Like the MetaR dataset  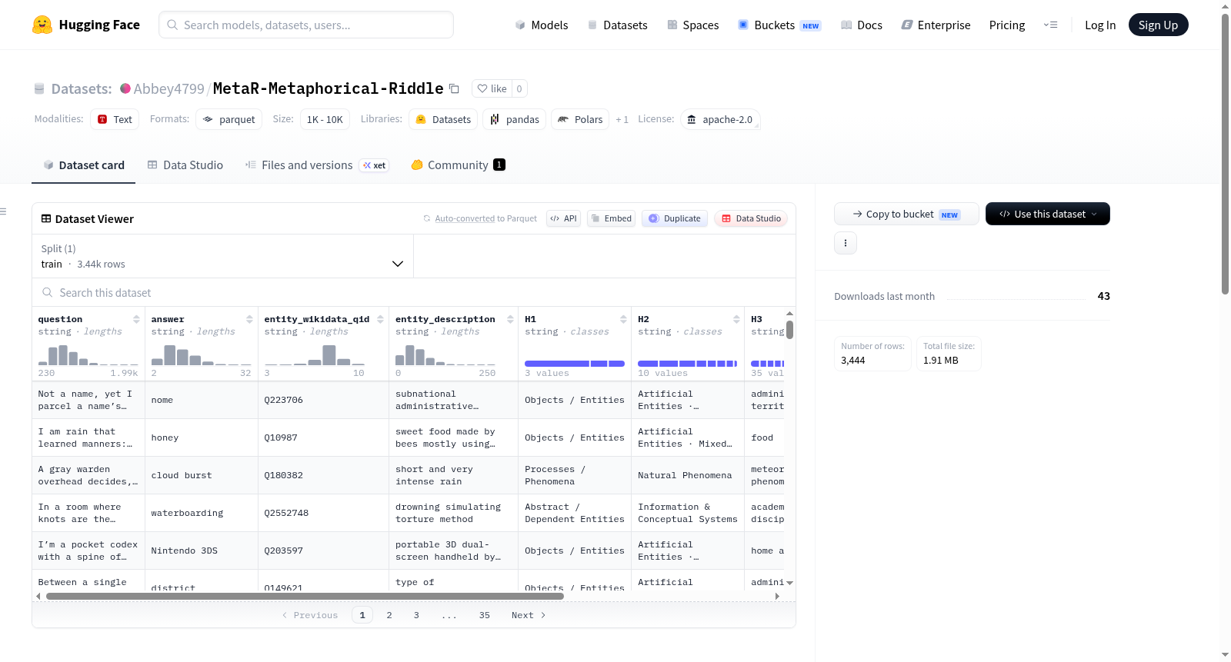(492, 88)
